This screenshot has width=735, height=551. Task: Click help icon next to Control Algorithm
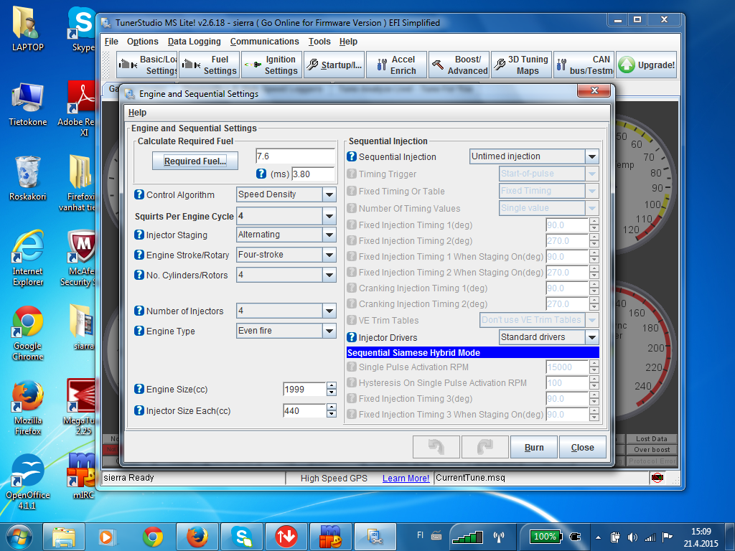[139, 194]
